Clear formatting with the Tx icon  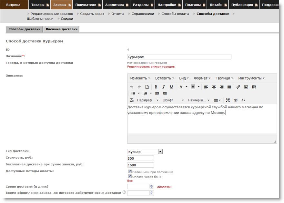tap(132, 100)
